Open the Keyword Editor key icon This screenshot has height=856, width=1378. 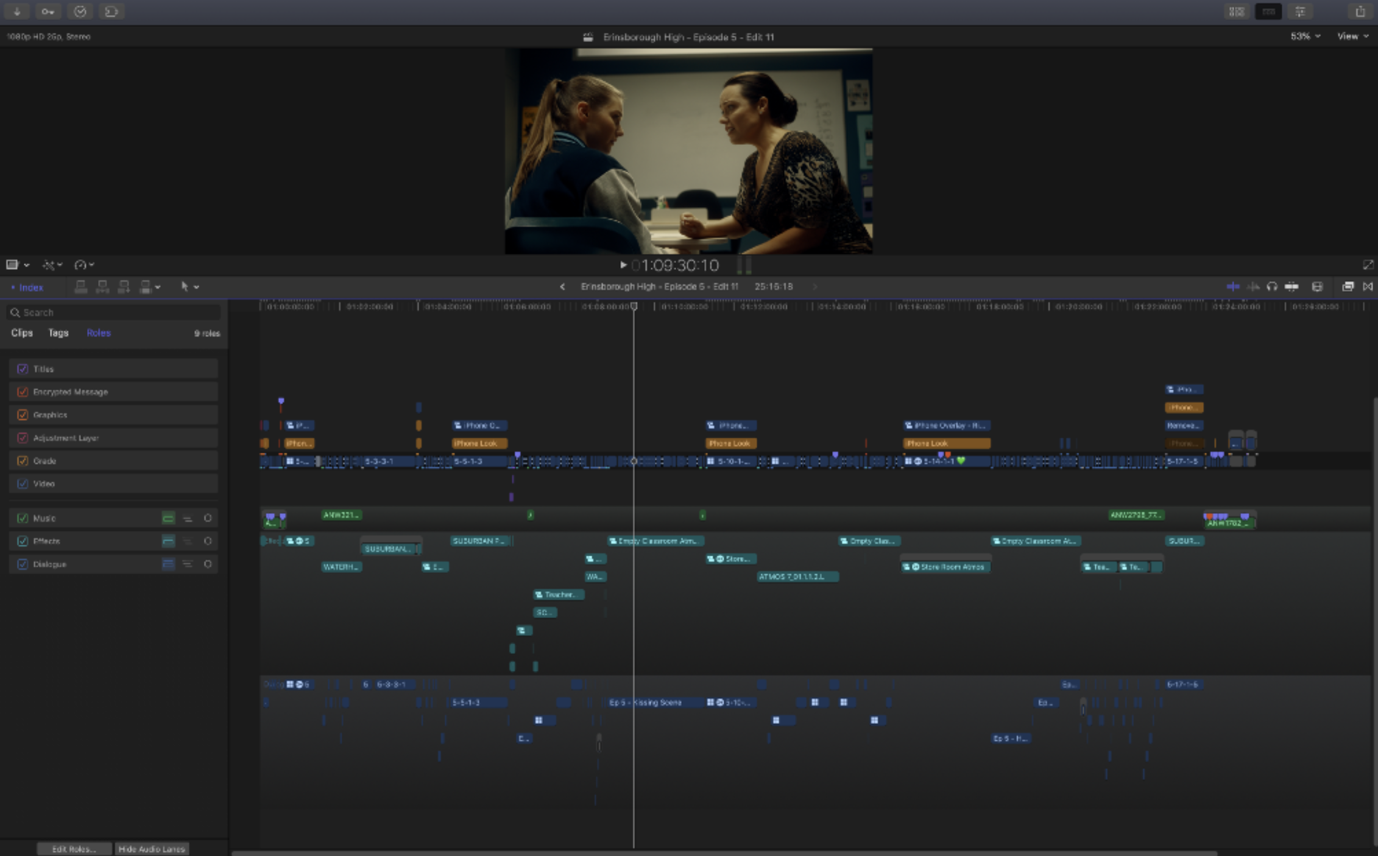tap(48, 12)
